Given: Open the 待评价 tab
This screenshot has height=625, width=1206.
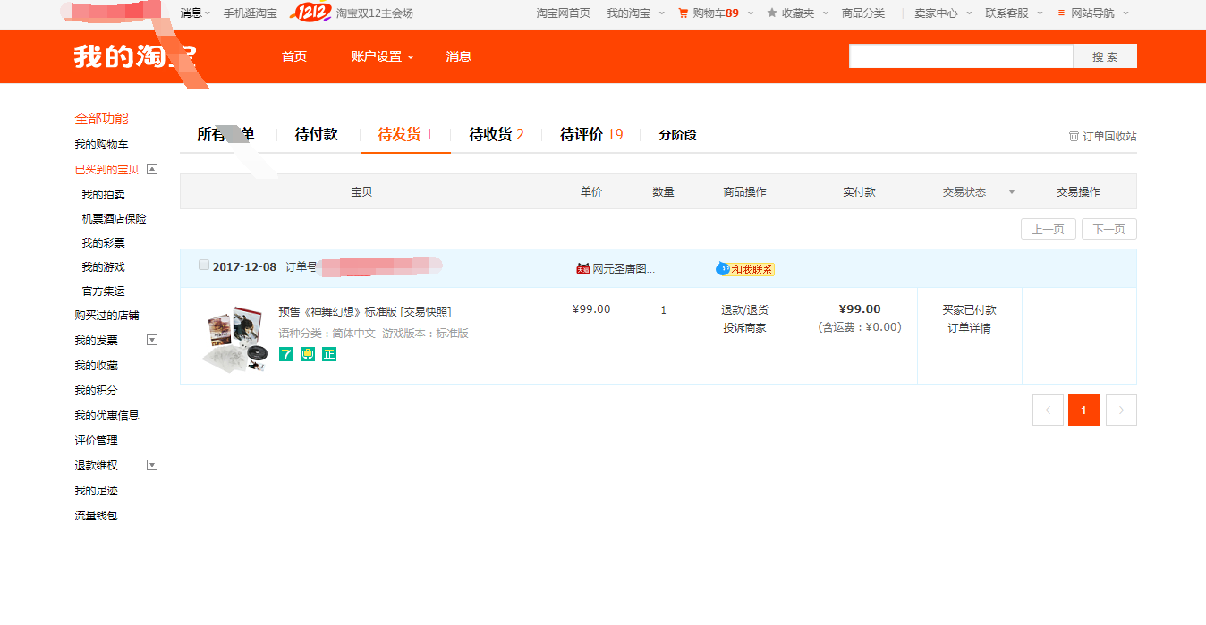Looking at the screenshot, I should coord(591,135).
